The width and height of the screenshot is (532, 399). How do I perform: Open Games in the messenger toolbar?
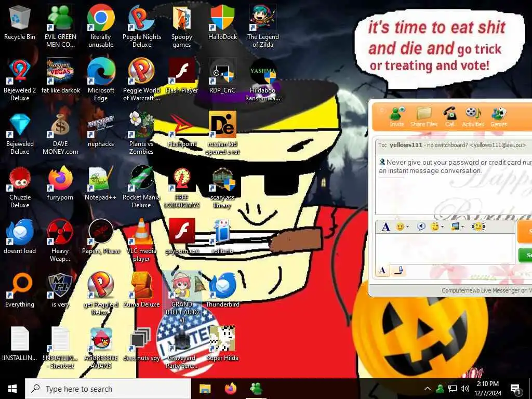tap(499, 117)
